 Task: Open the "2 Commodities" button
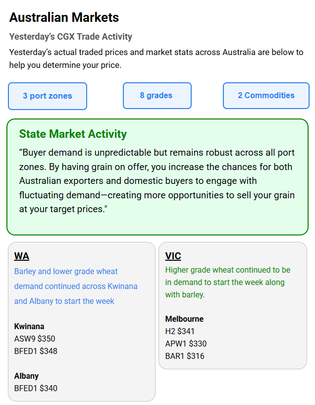click(x=266, y=96)
